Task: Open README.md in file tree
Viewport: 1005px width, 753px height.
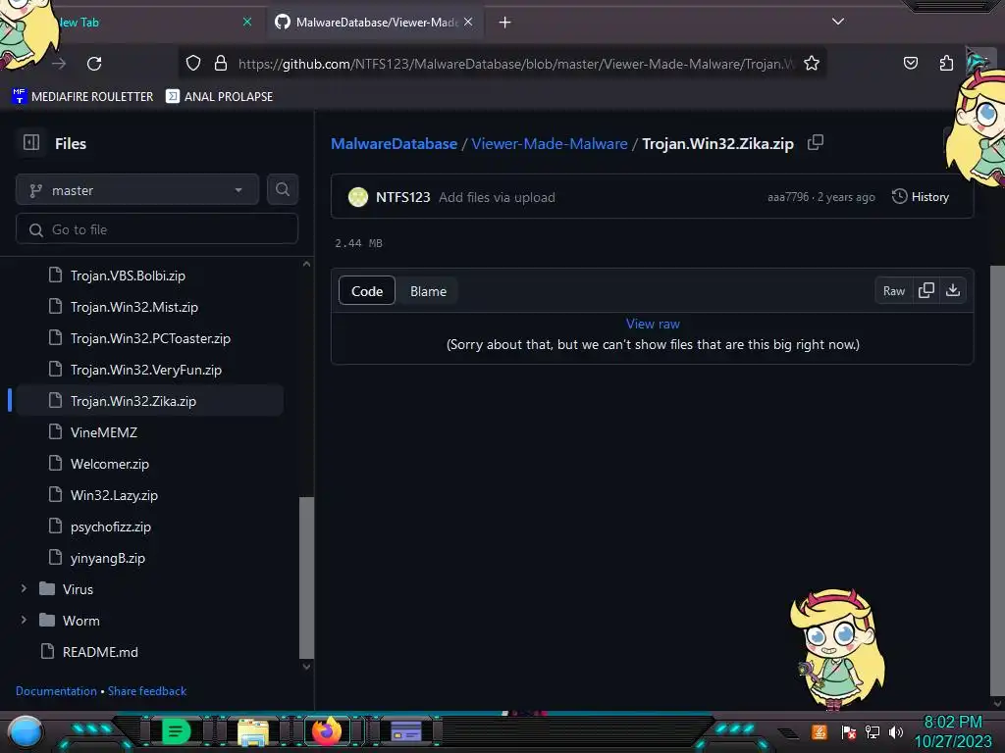Action: [x=100, y=652]
